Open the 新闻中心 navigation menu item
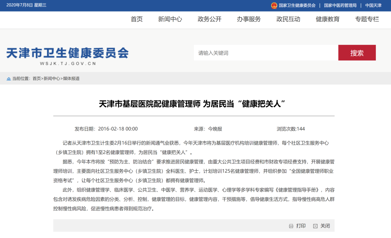The width and height of the screenshot is (391, 238). (x=170, y=19)
